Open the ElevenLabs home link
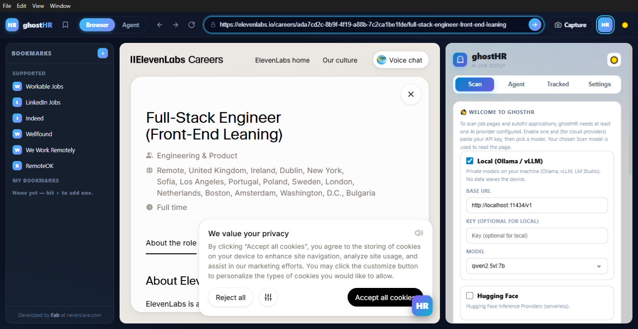This screenshot has height=329, width=638. pyautogui.click(x=283, y=60)
